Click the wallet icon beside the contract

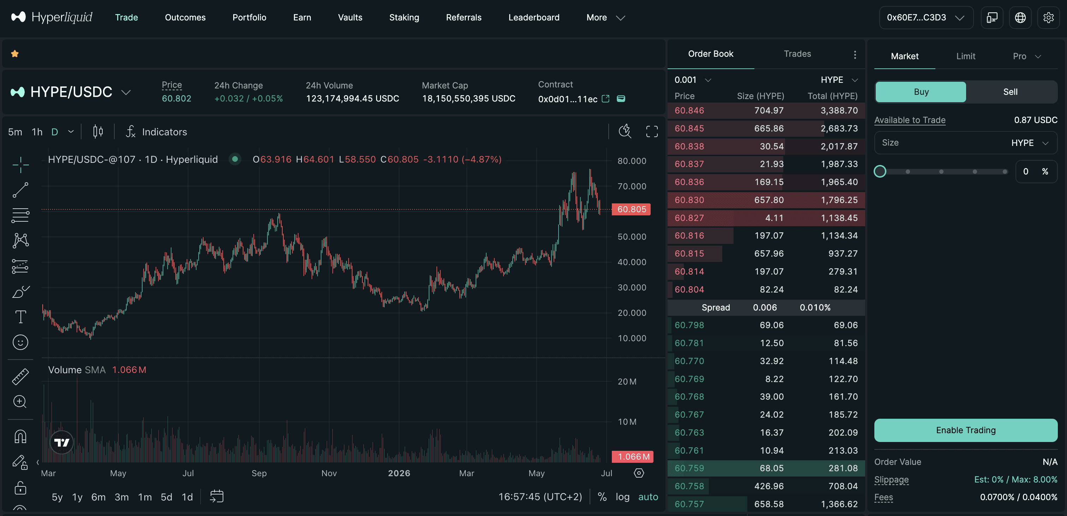pos(621,98)
